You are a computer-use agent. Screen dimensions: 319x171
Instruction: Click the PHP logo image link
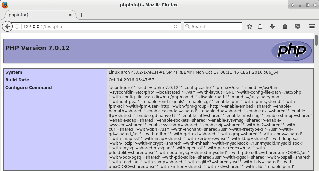point(291,50)
